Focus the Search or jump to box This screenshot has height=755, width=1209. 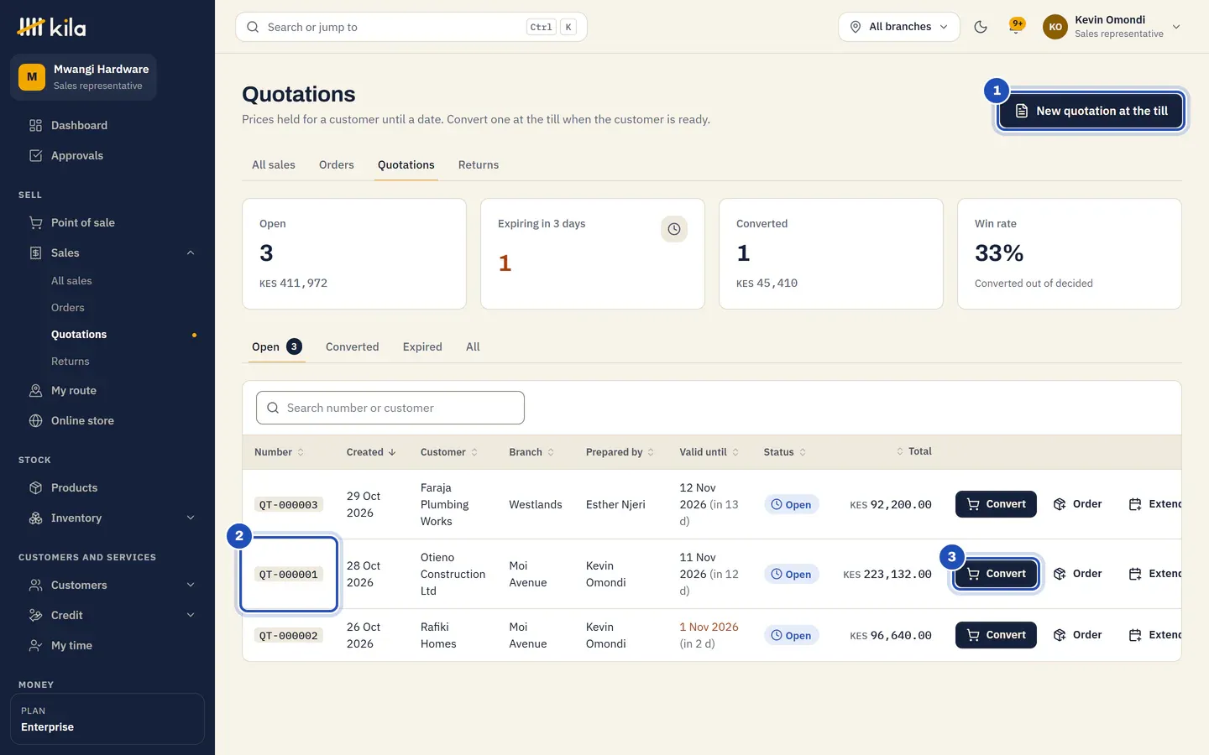(411, 27)
